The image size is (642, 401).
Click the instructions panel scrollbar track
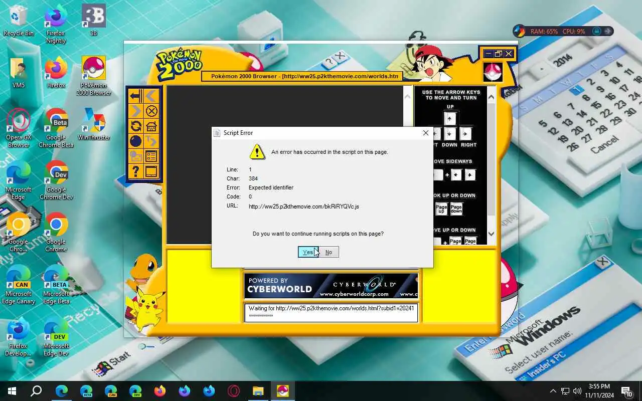491,165
